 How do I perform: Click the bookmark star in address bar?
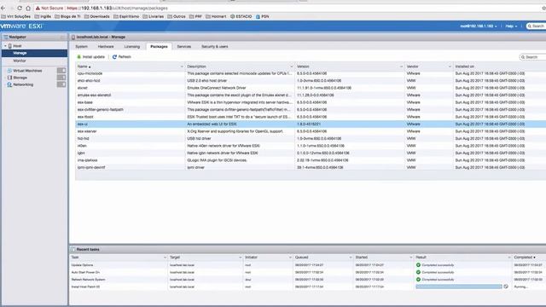pyautogui.click(x=544, y=8)
